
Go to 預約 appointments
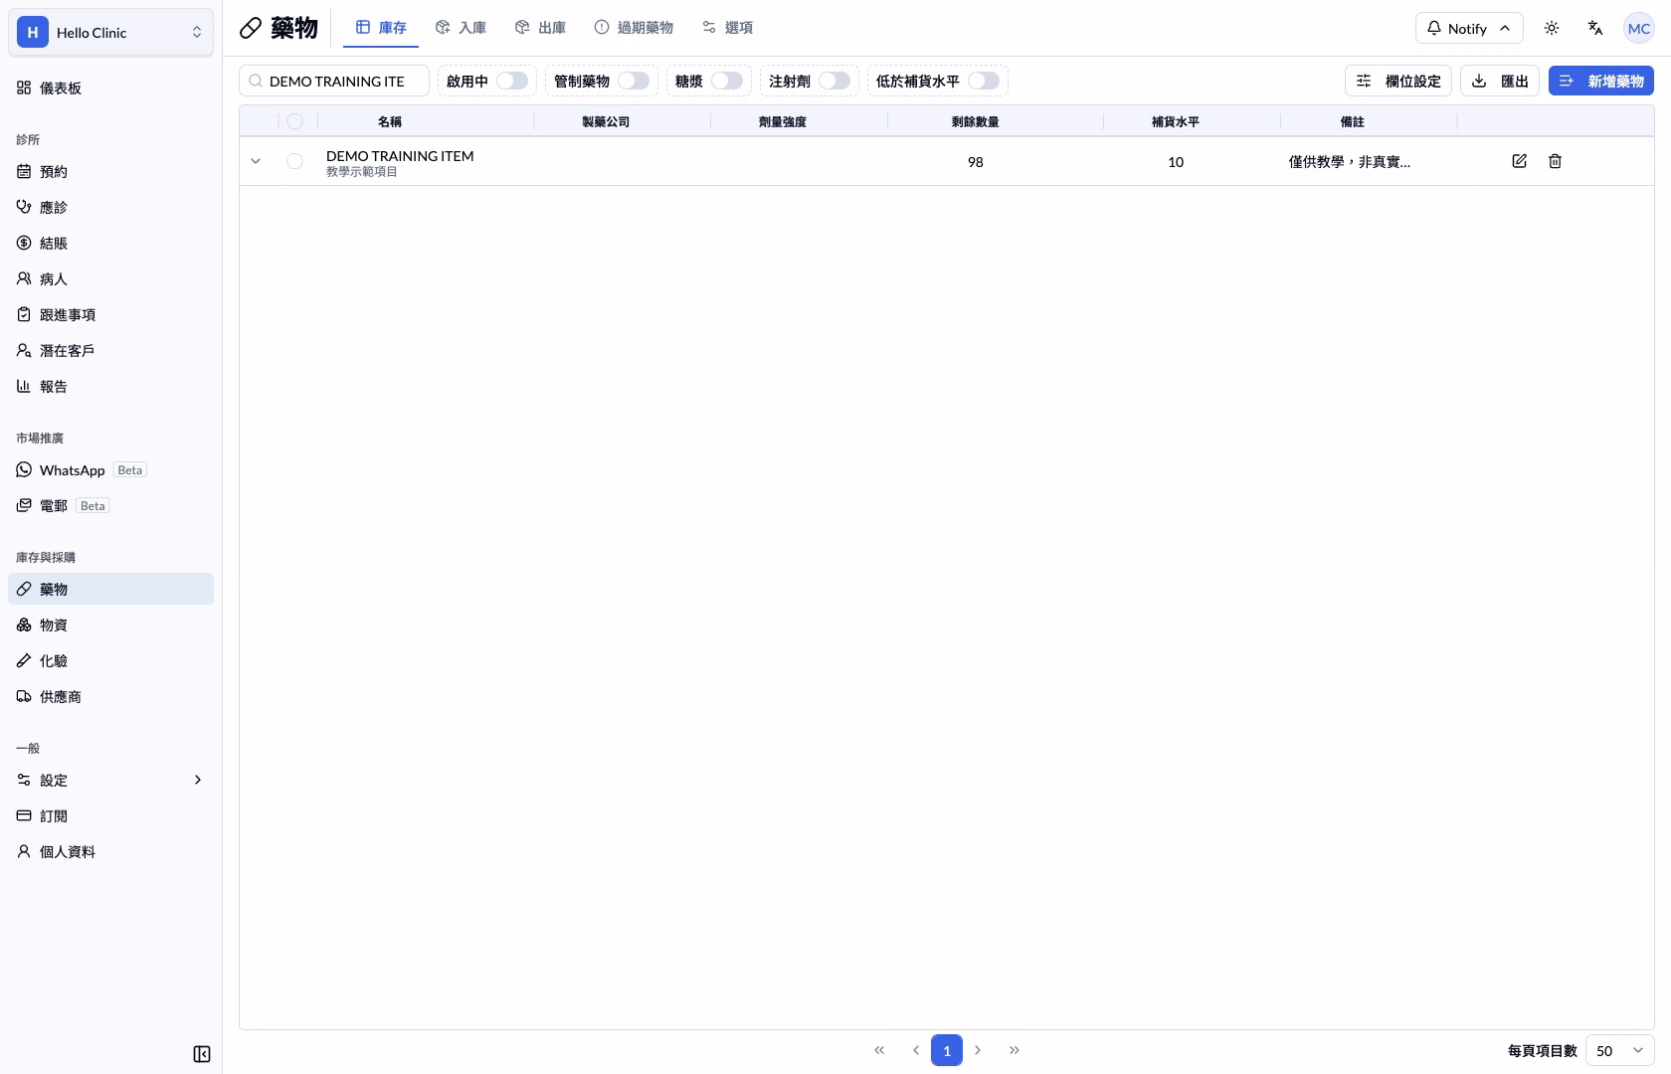tap(110, 171)
